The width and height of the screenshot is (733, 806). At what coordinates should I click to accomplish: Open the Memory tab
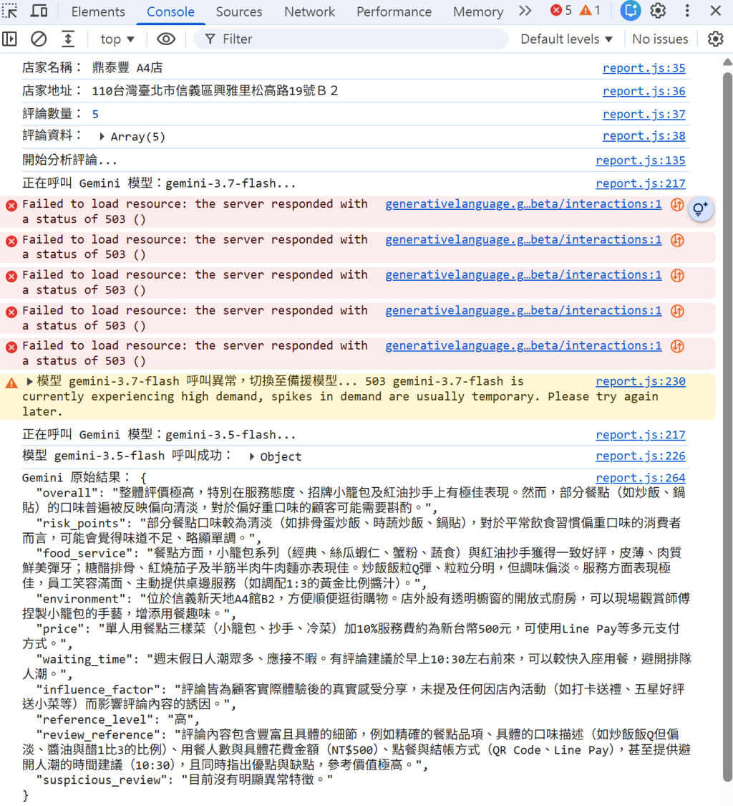[x=478, y=11]
